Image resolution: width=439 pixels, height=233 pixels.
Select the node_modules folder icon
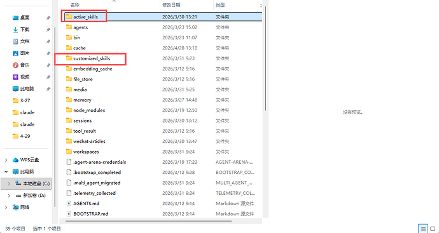[x=69, y=110]
